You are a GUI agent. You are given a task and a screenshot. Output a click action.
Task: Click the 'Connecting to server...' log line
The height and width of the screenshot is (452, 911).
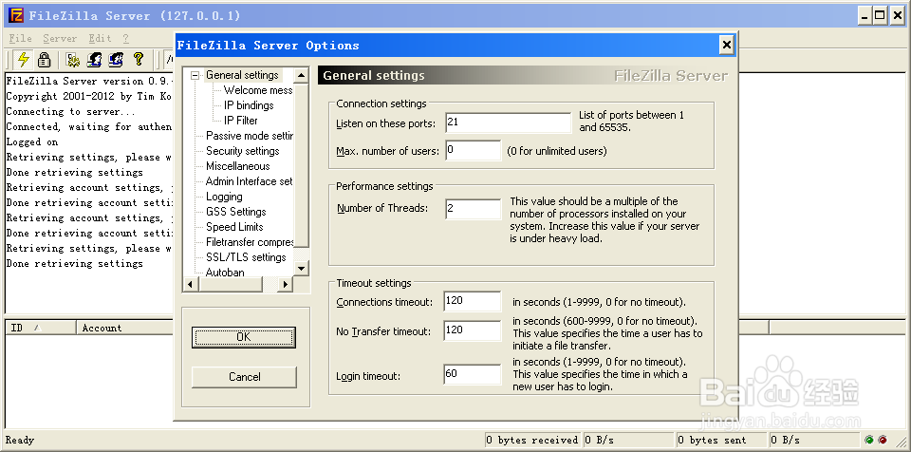pos(71,112)
